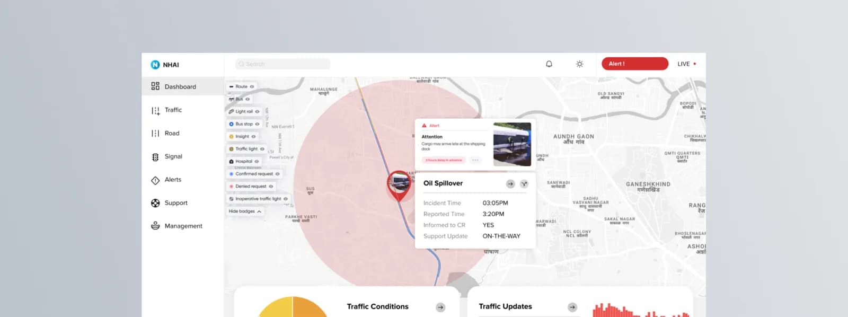
Task: Click the Hospital badge icon
Action: tap(231, 162)
